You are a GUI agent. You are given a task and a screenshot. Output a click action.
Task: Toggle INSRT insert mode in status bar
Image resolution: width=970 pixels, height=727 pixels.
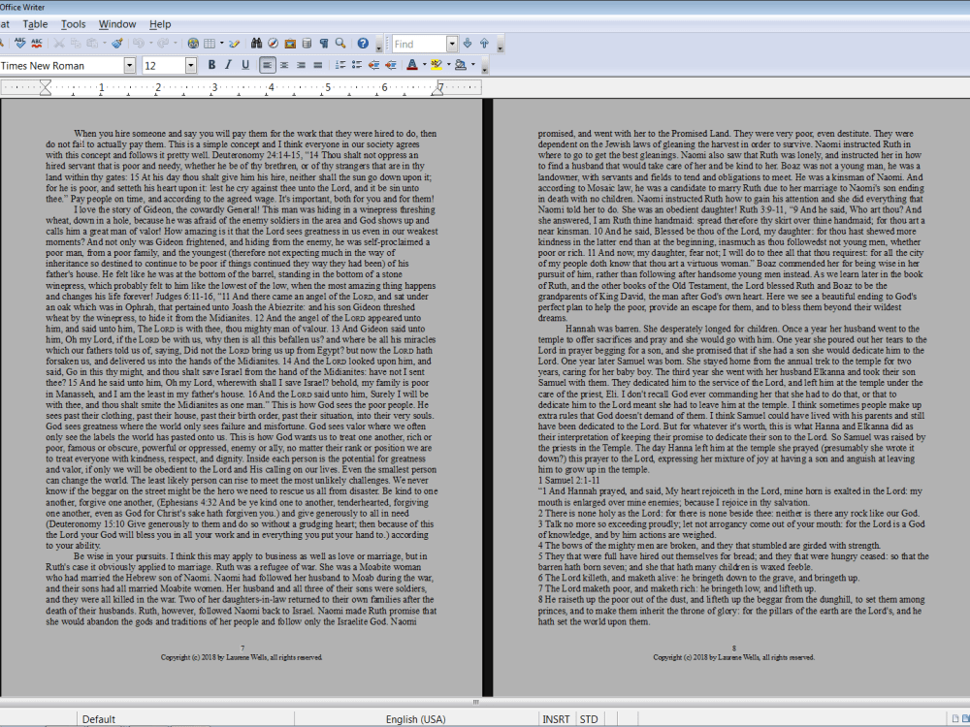[556, 719]
